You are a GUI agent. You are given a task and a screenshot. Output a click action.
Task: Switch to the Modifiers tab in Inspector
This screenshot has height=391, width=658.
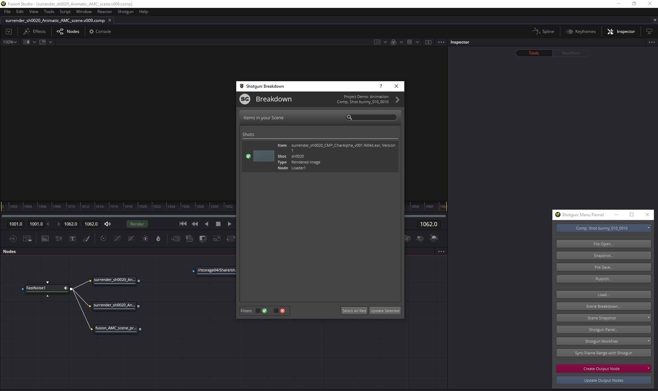point(571,53)
